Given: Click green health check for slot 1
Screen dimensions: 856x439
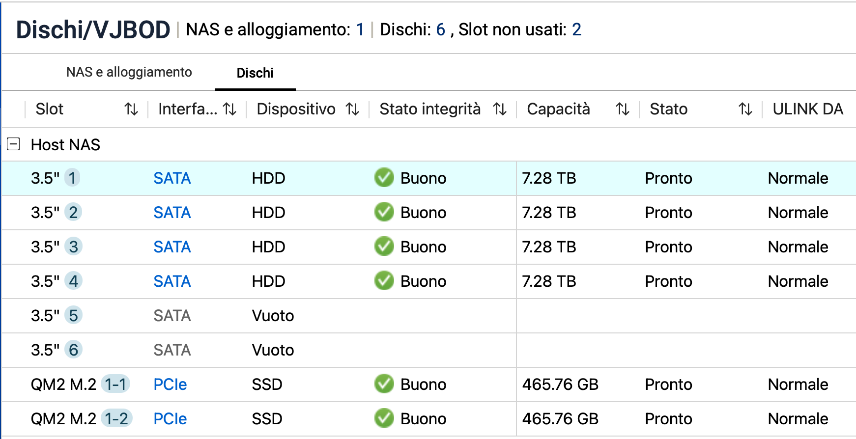Looking at the screenshot, I should click(x=384, y=178).
